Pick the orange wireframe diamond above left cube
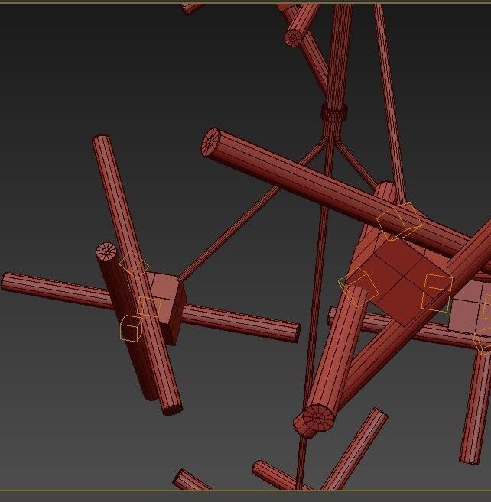 [135, 265]
